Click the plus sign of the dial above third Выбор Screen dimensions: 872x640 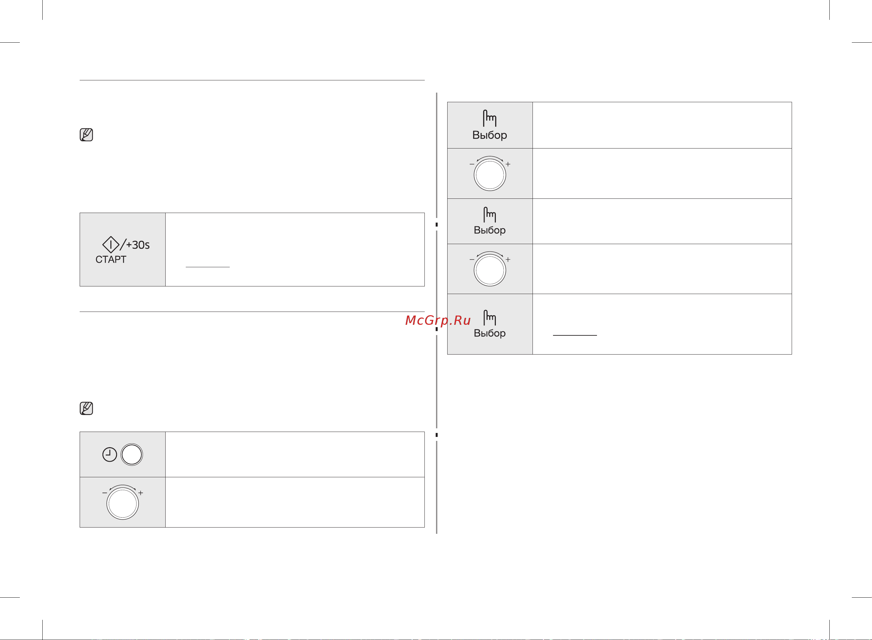508,260
